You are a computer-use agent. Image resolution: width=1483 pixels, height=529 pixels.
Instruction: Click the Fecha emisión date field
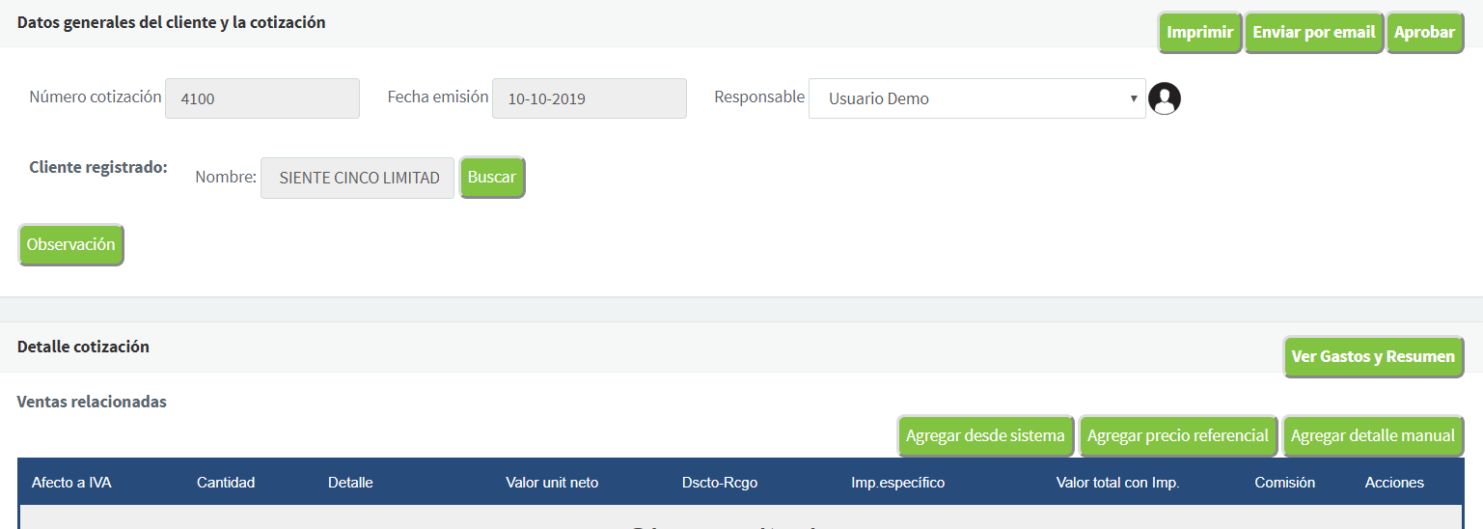coord(589,98)
